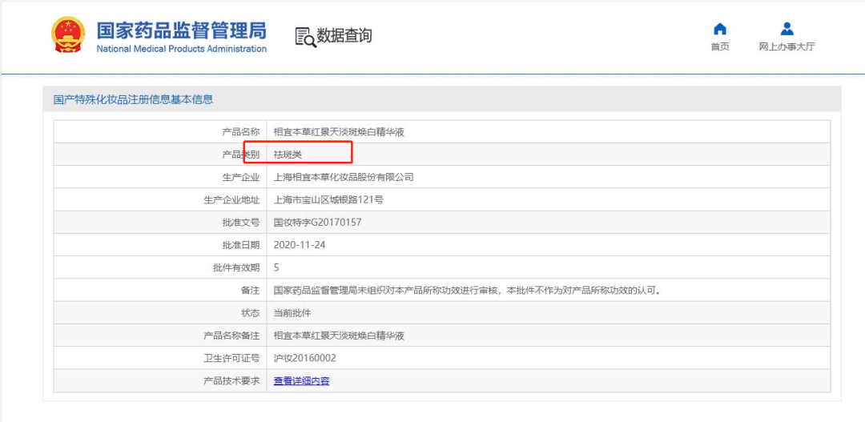Click 国家药品监督管理局 title text
The height and width of the screenshot is (422, 865).
pos(182,30)
